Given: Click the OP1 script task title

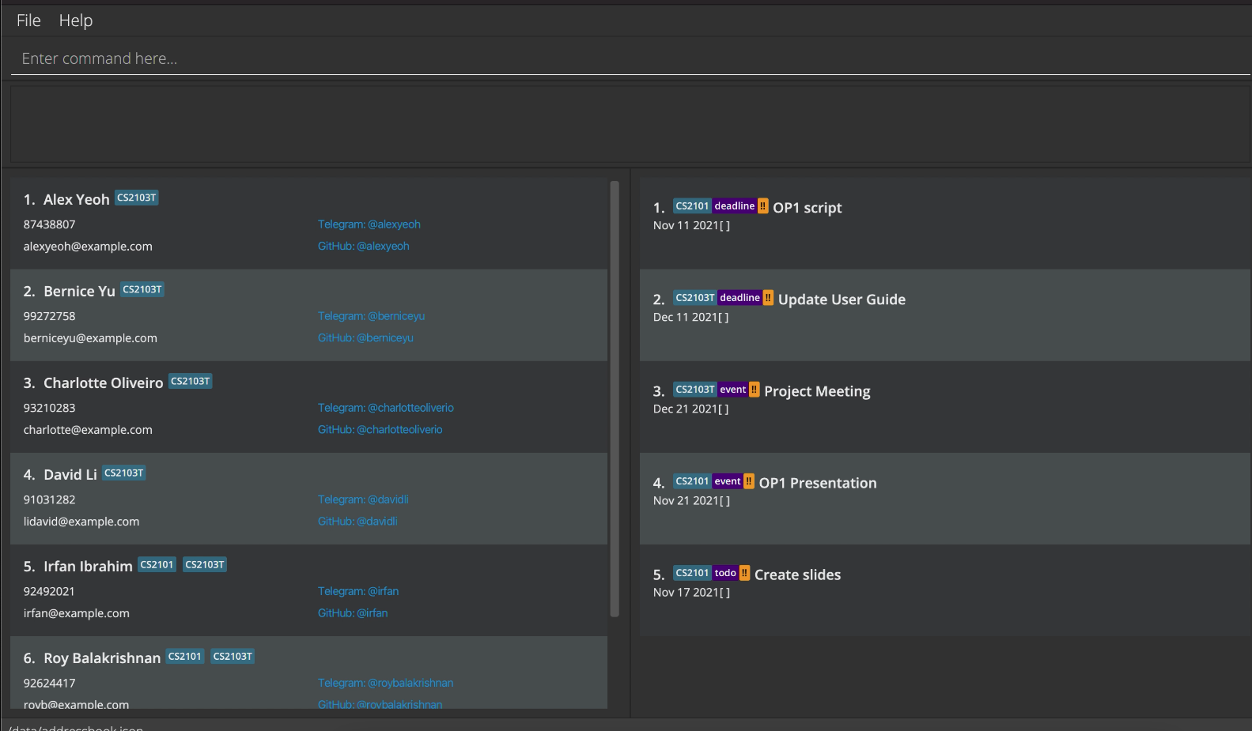Looking at the screenshot, I should (x=808, y=208).
